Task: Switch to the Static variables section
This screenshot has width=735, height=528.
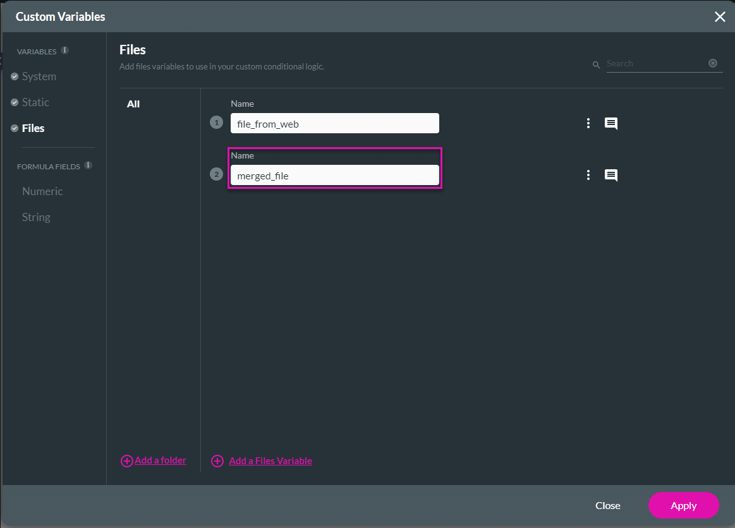Action: [35, 102]
